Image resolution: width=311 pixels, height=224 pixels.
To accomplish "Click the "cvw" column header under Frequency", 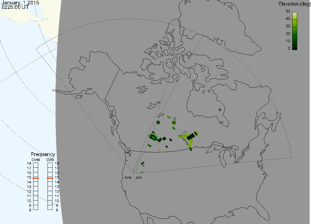I will [x=36, y=160].
